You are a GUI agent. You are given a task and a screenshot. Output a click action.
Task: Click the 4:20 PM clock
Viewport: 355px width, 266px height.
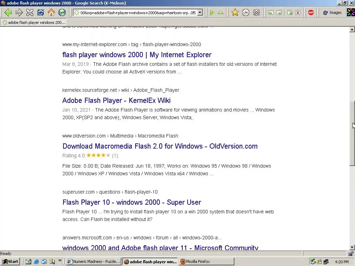(x=341, y=262)
